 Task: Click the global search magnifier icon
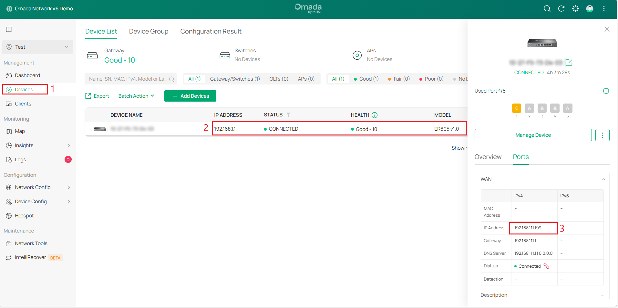pyautogui.click(x=547, y=9)
